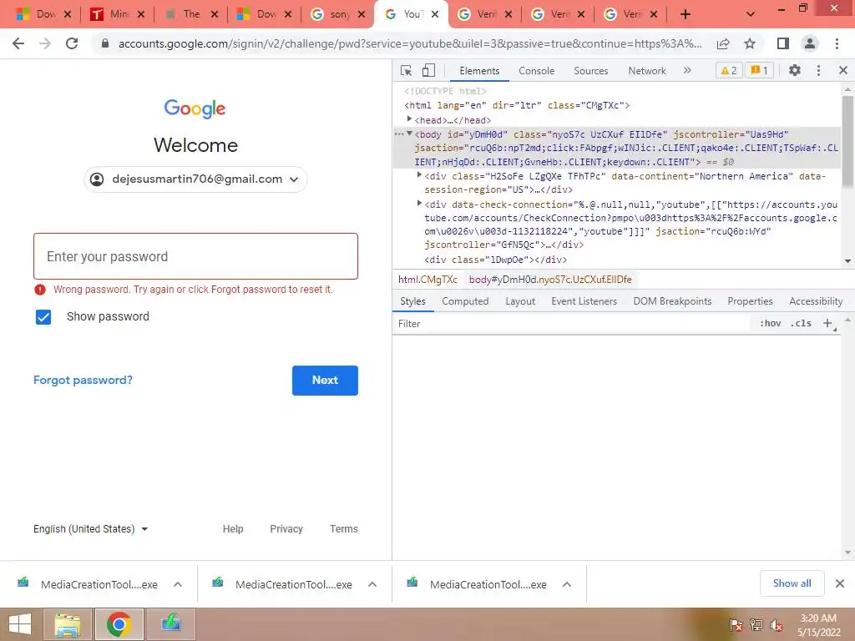Click the blue Next button
Image resolution: width=855 pixels, height=641 pixels.
click(325, 381)
